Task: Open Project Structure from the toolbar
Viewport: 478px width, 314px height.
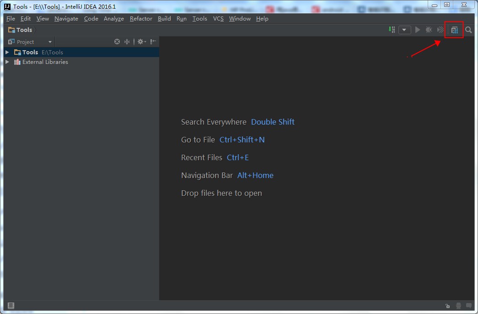Action: [x=455, y=30]
